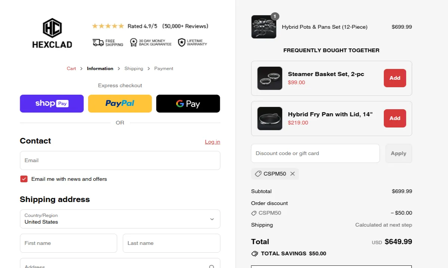Click the HEXCLAD logo

[x=52, y=33]
